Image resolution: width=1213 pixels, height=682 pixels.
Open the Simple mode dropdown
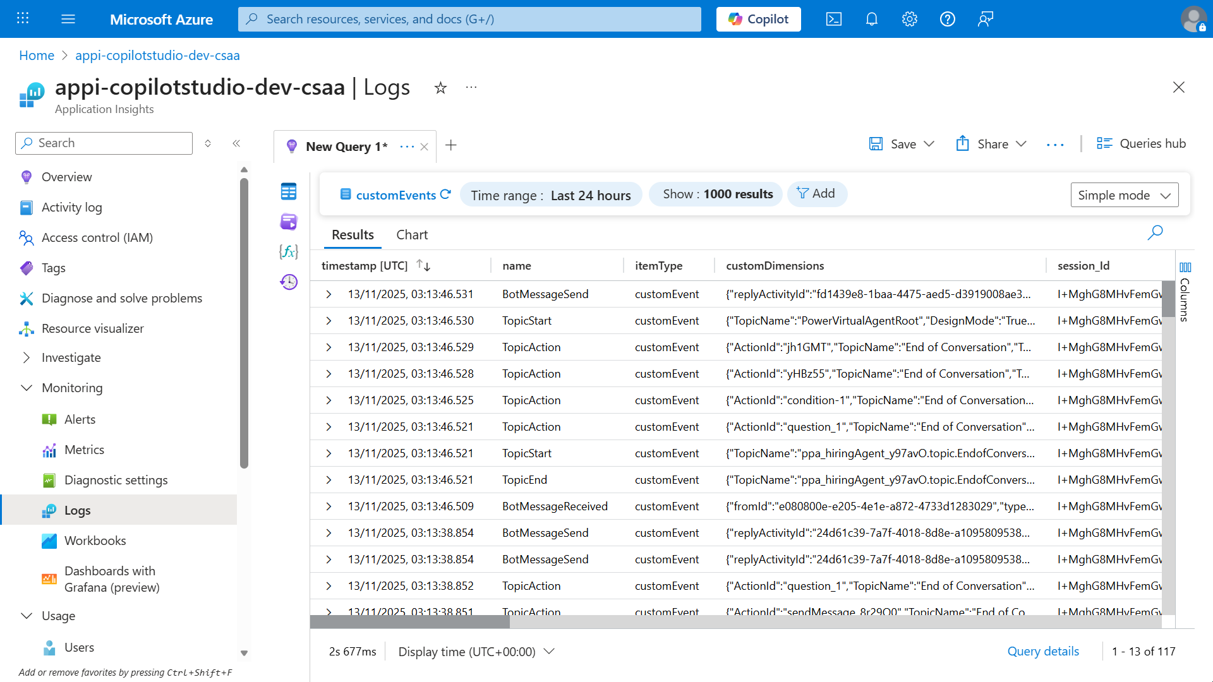tap(1125, 195)
